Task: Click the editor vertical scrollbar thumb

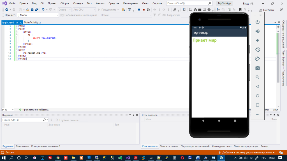Action: coord(278,58)
